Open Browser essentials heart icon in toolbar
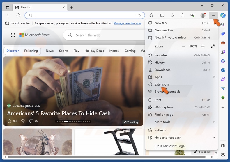The image size is (230, 162). [x=192, y=15]
